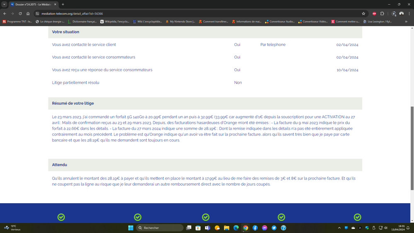Open the Dictionnaire français bookmark
Viewport: 414px width, 233px height.
tap(82, 22)
